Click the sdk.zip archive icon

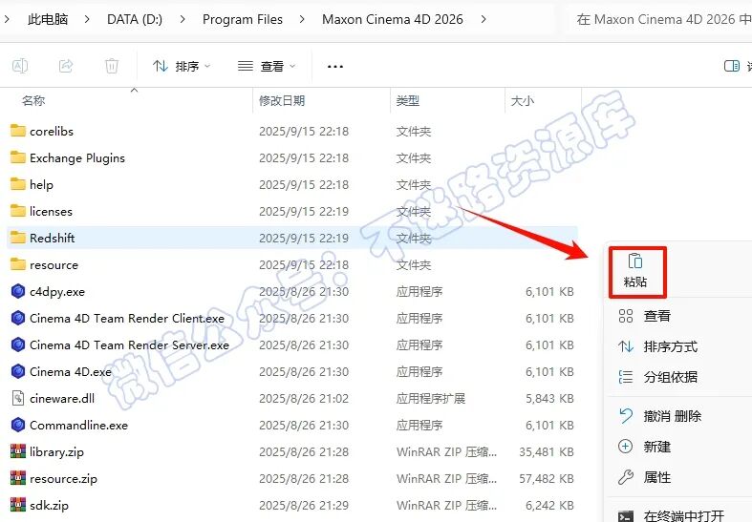18,505
